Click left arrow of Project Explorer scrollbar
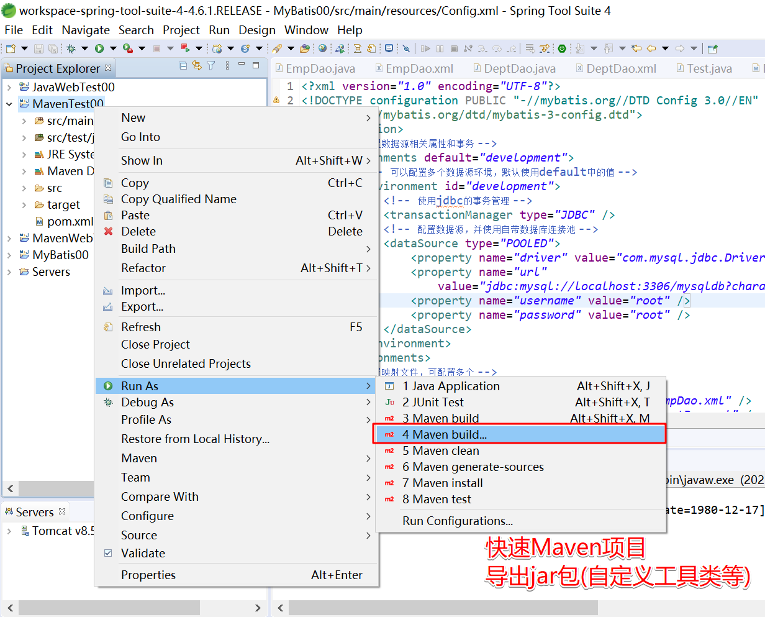 coord(11,488)
